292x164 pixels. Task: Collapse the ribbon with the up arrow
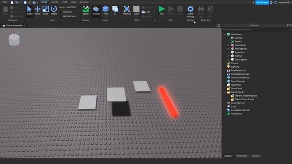tap(253, 2)
